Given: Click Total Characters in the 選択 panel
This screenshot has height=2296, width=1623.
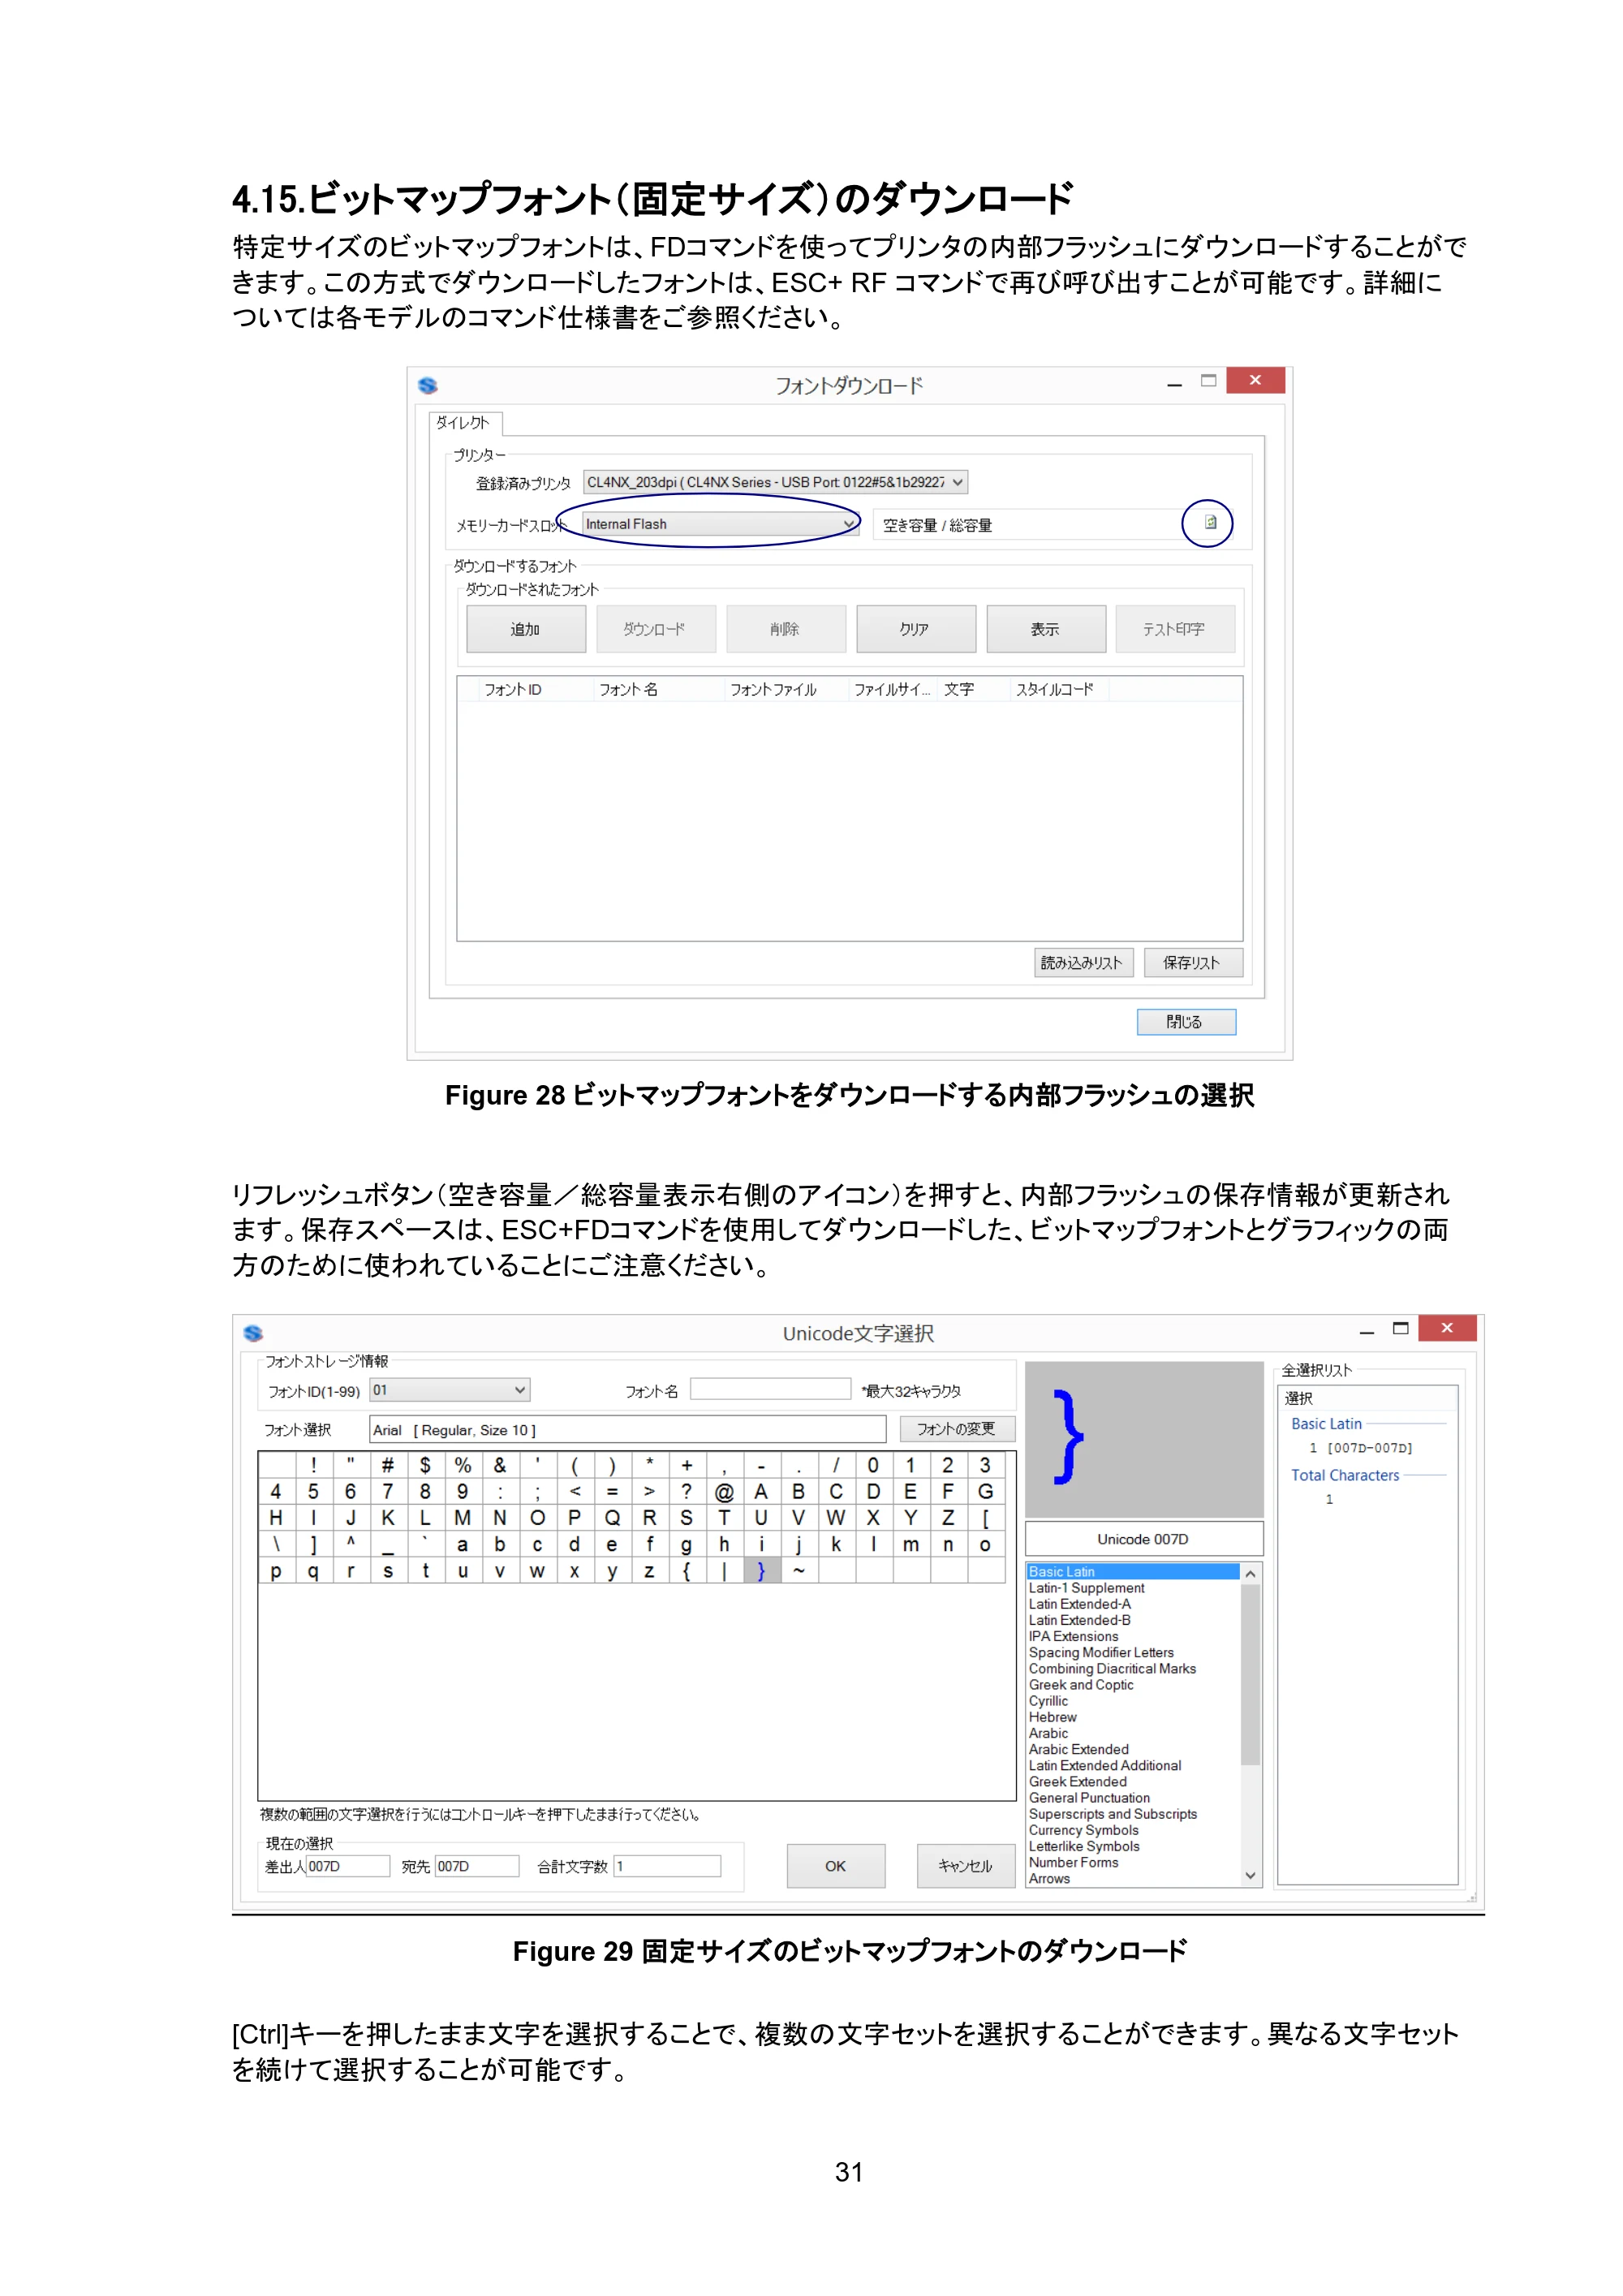Looking at the screenshot, I should [1345, 1475].
